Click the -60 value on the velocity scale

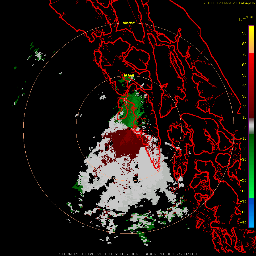(x=243, y=191)
